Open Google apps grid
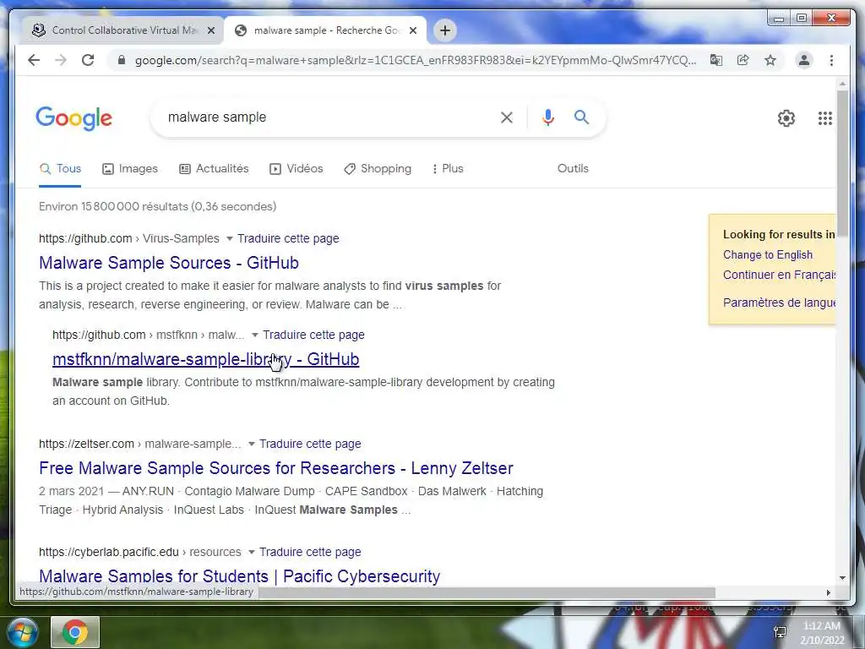The width and height of the screenshot is (865, 649). pos(824,118)
